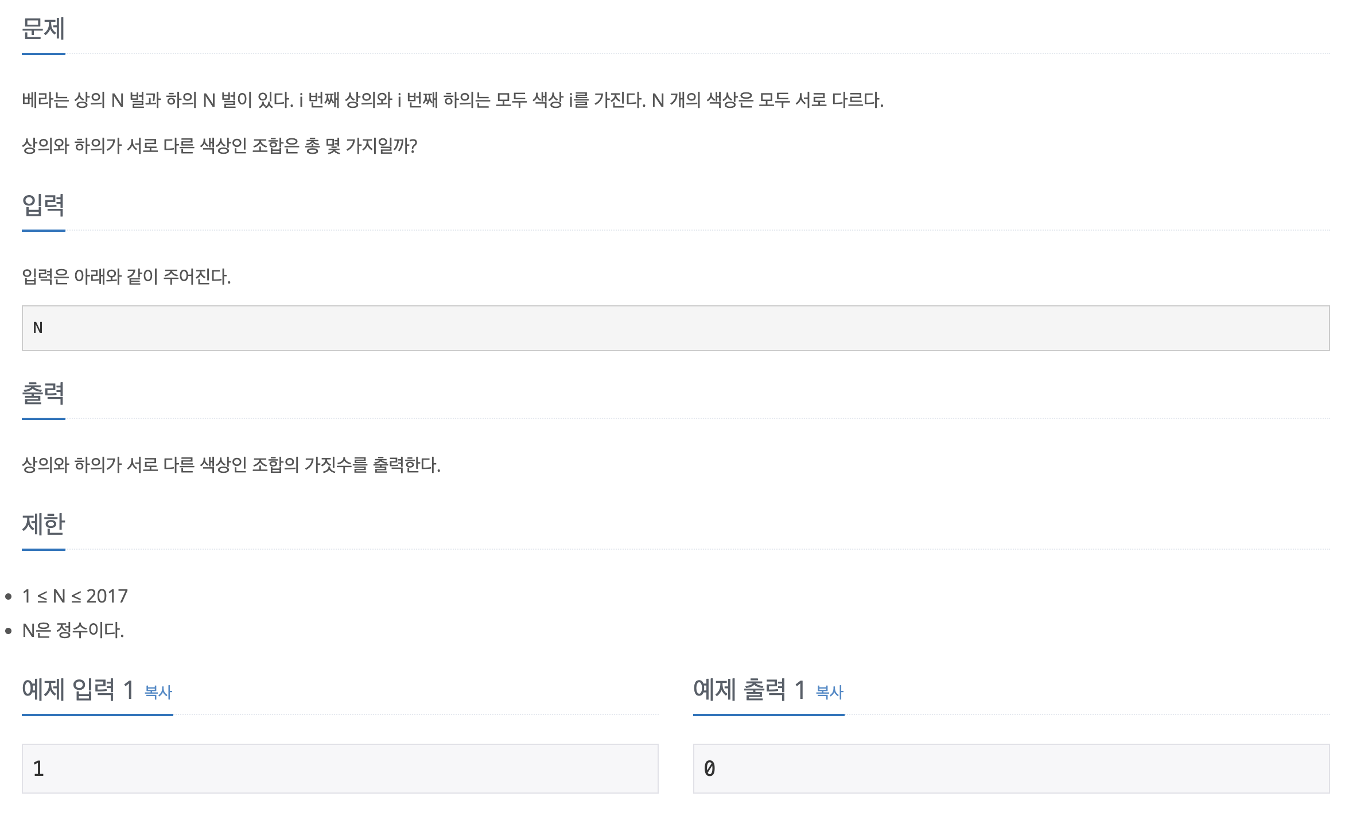Image resolution: width=1345 pixels, height=816 pixels.
Task: Click the question ending with 가지일까?
Action: (220, 146)
